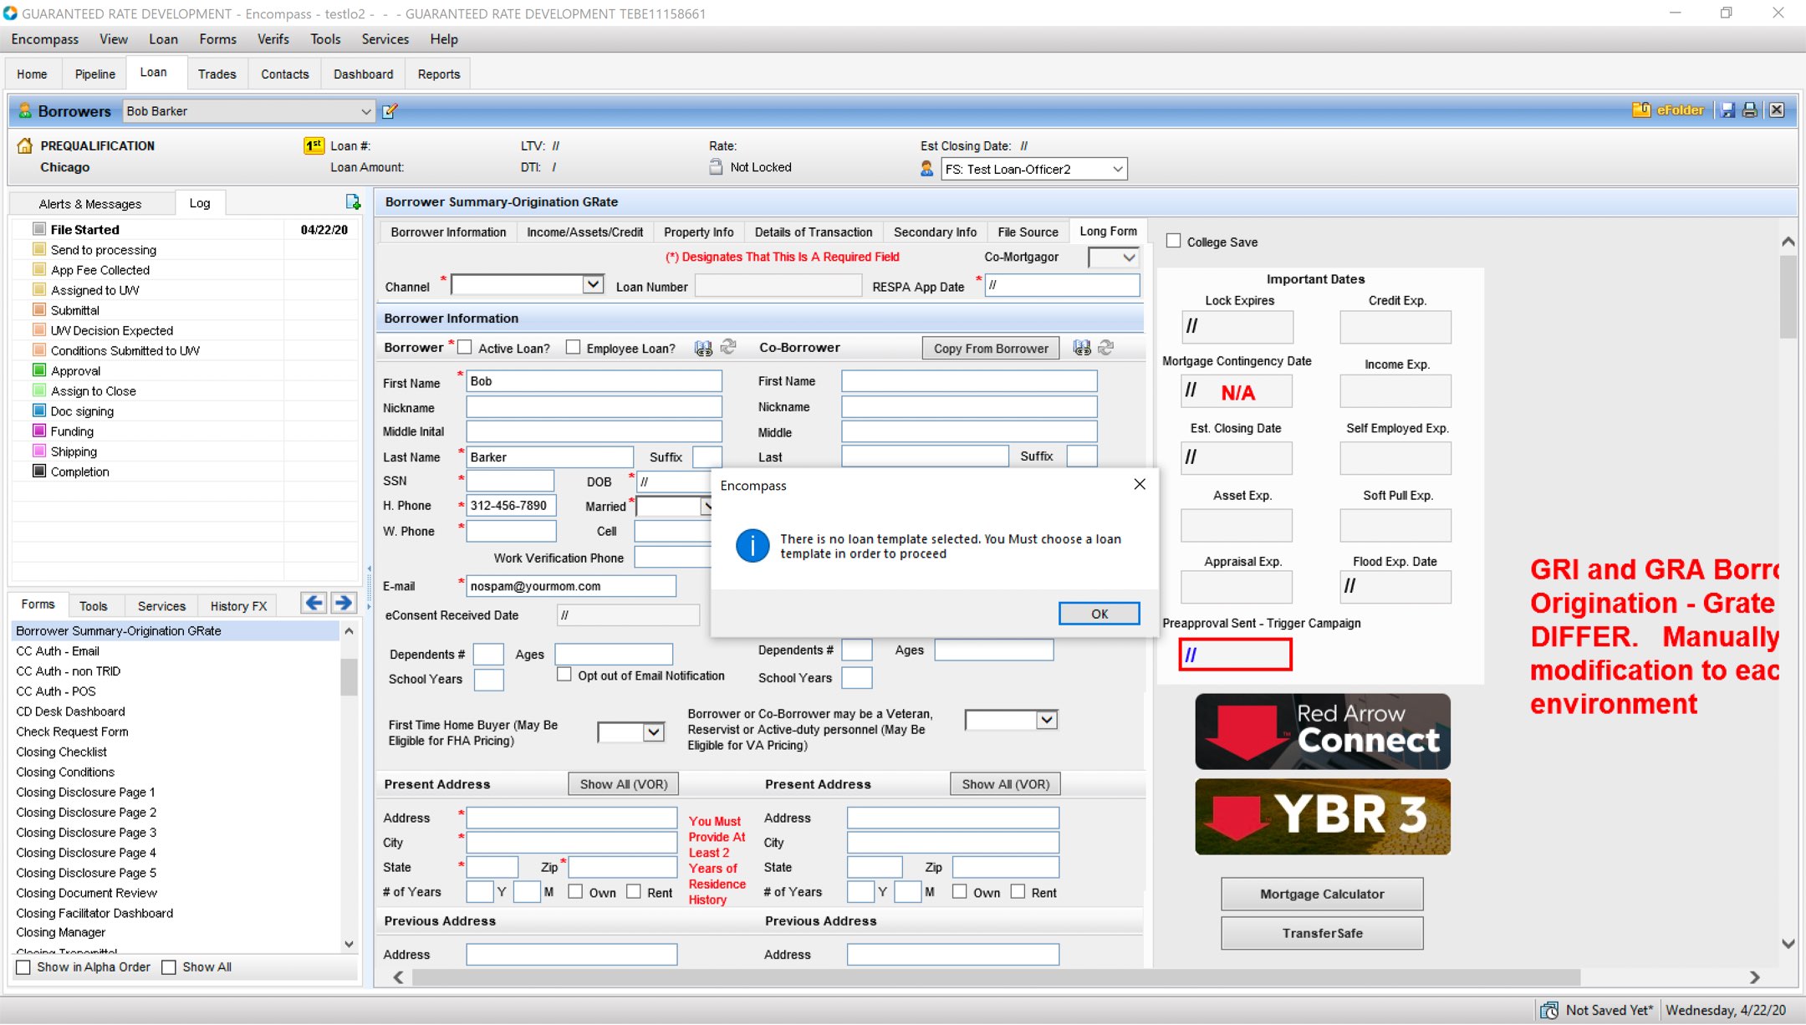1806x1025 pixels.
Task: Click the Red Arrow Connect banner
Action: tap(1322, 732)
